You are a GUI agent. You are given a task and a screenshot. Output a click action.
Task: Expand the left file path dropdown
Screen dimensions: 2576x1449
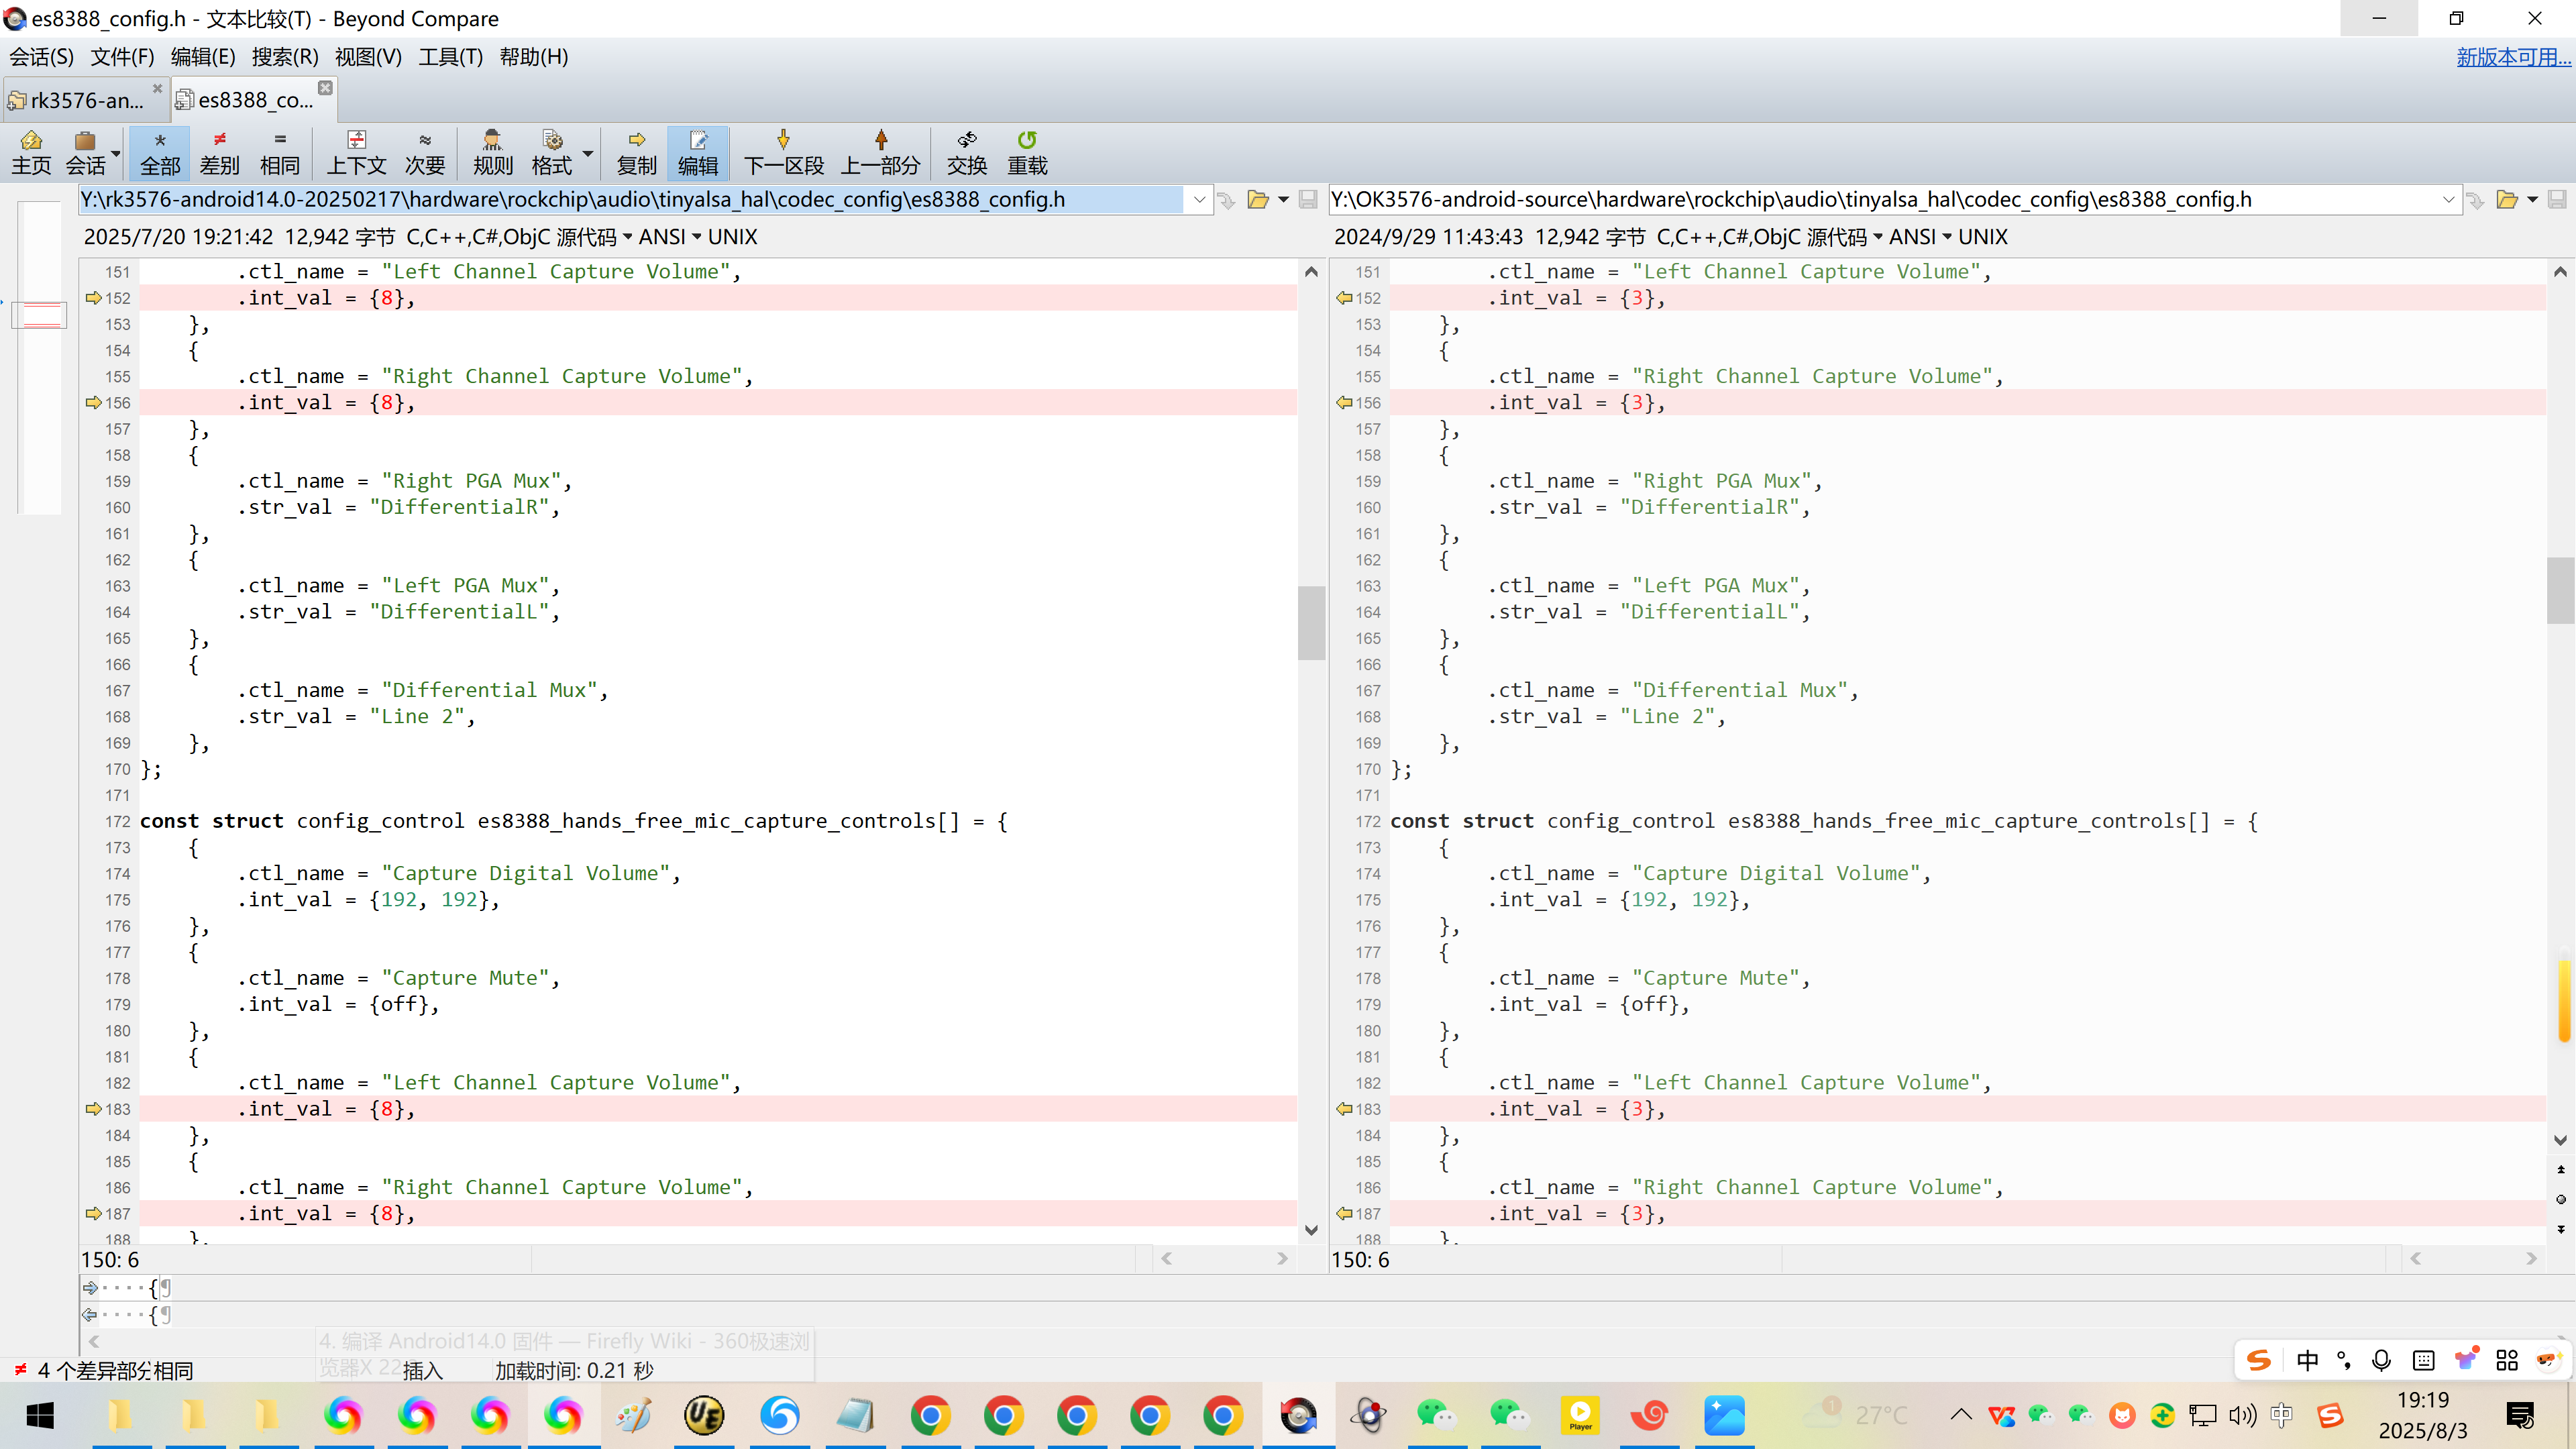click(x=1199, y=200)
